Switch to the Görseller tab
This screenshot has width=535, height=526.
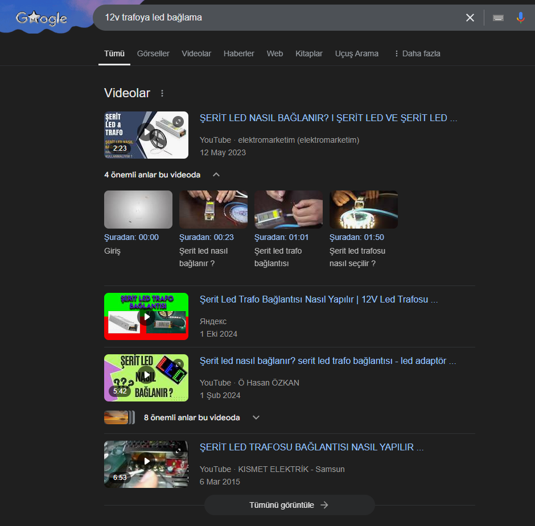point(153,53)
